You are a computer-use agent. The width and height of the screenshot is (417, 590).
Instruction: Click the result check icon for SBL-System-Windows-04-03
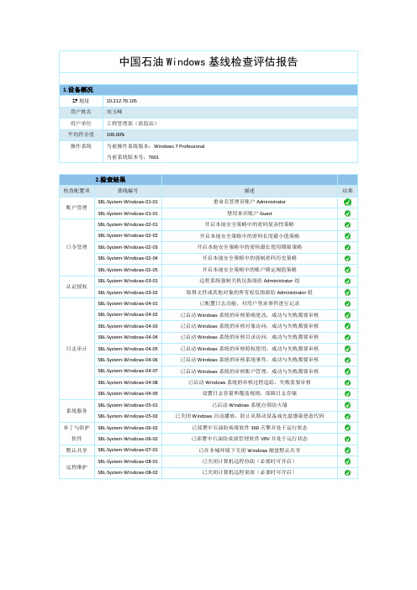347,326
